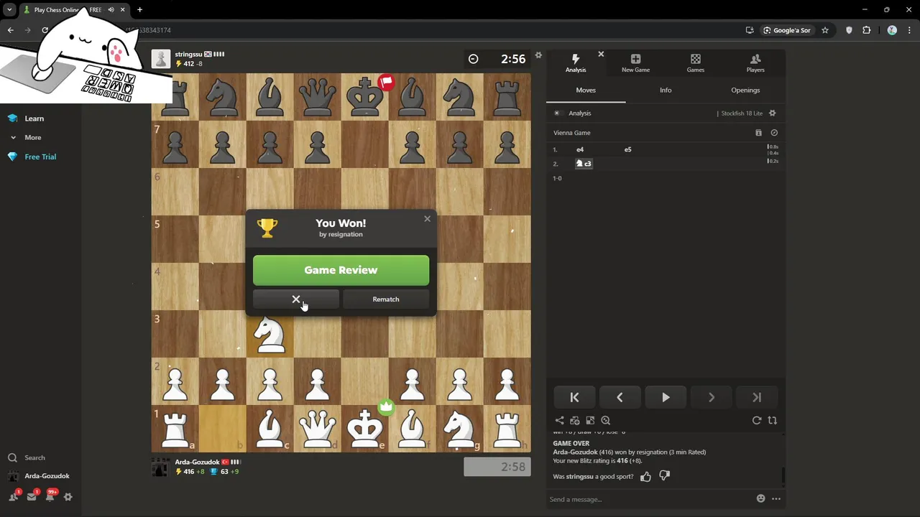The height and width of the screenshot is (517, 920).
Task: Open the Free Trial link
Action: 40,157
